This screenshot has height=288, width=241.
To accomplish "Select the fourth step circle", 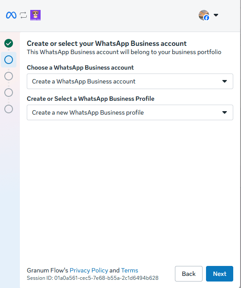I will click(9, 93).
